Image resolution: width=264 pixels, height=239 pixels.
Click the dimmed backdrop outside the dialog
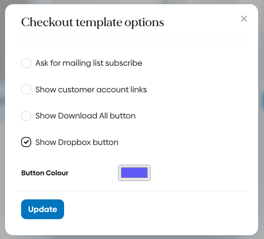point(2,126)
